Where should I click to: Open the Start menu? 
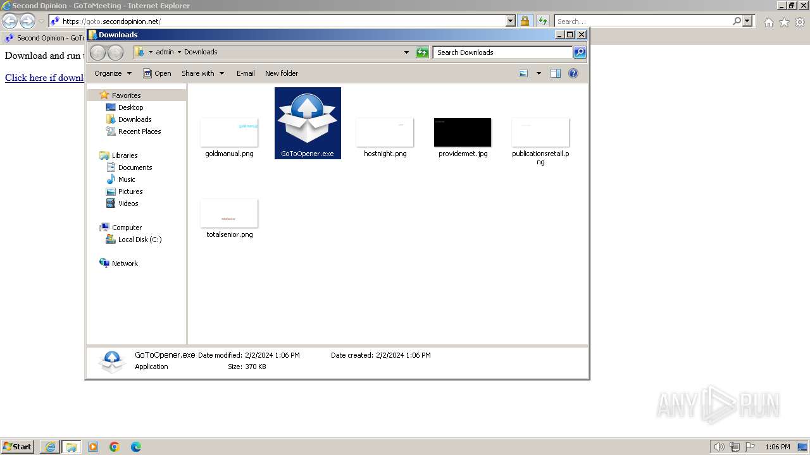(18, 446)
